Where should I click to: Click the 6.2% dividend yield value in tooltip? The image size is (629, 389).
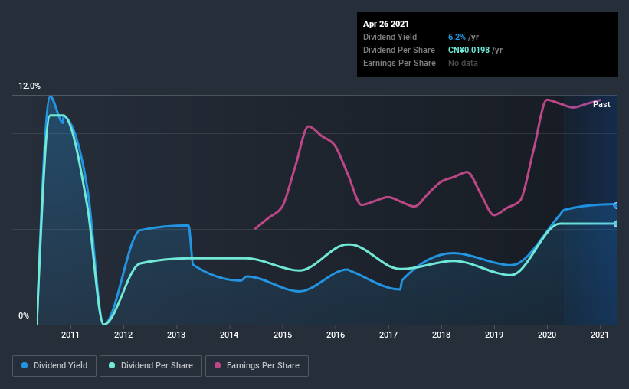point(457,37)
